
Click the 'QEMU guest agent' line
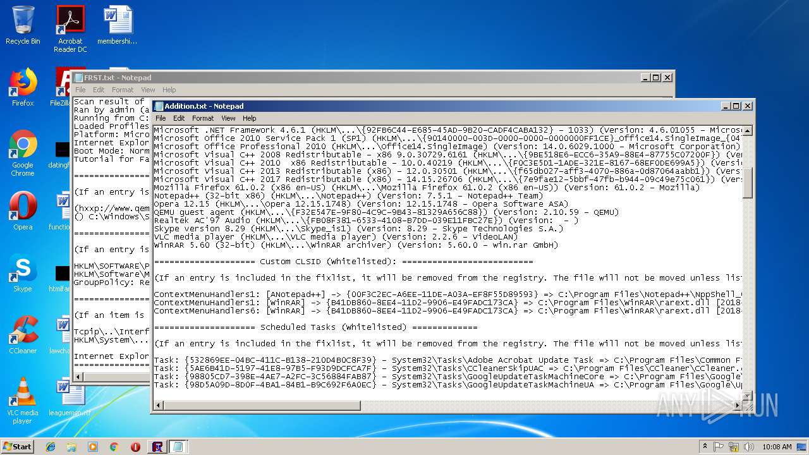click(x=386, y=212)
